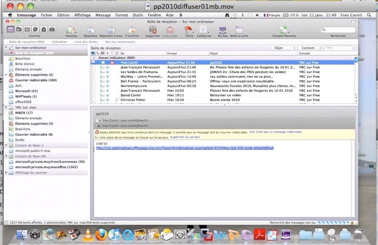
Task: Click the Répondre reply icon
Action: click(x=90, y=30)
